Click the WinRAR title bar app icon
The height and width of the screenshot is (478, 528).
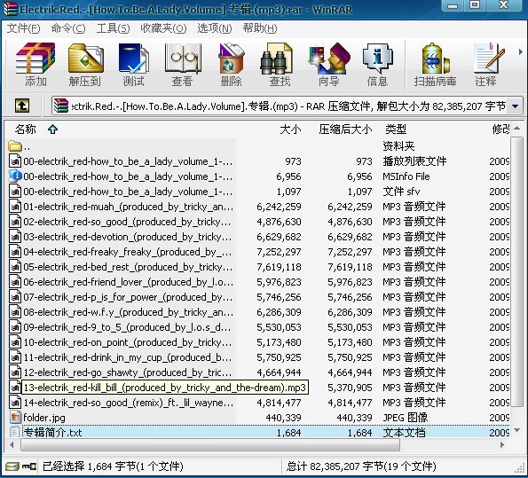point(10,9)
